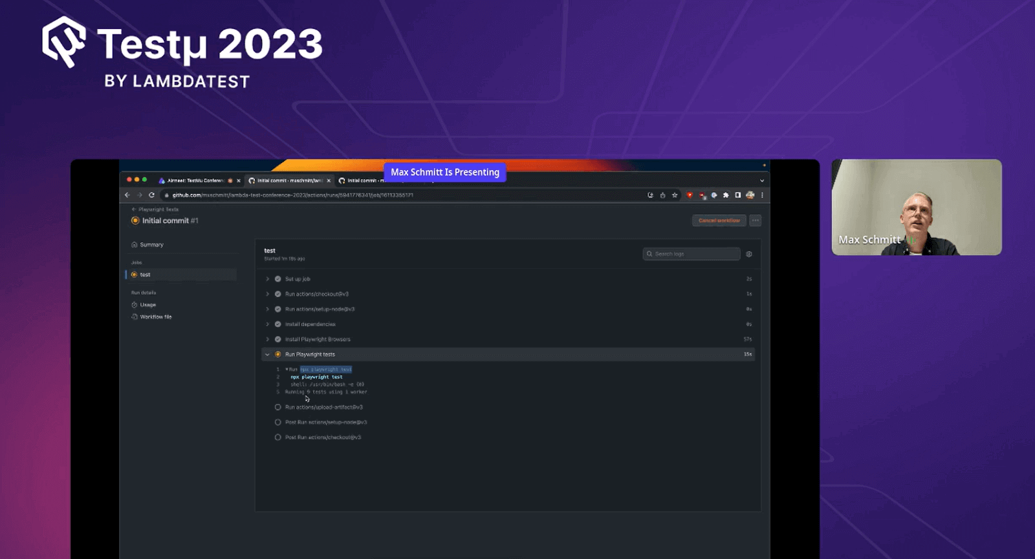
Task: Switch to the third Initial commit browser tab
Action: point(362,181)
